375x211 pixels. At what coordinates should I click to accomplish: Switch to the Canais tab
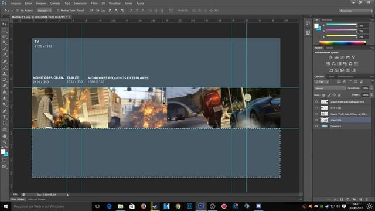click(x=330, y=77)
